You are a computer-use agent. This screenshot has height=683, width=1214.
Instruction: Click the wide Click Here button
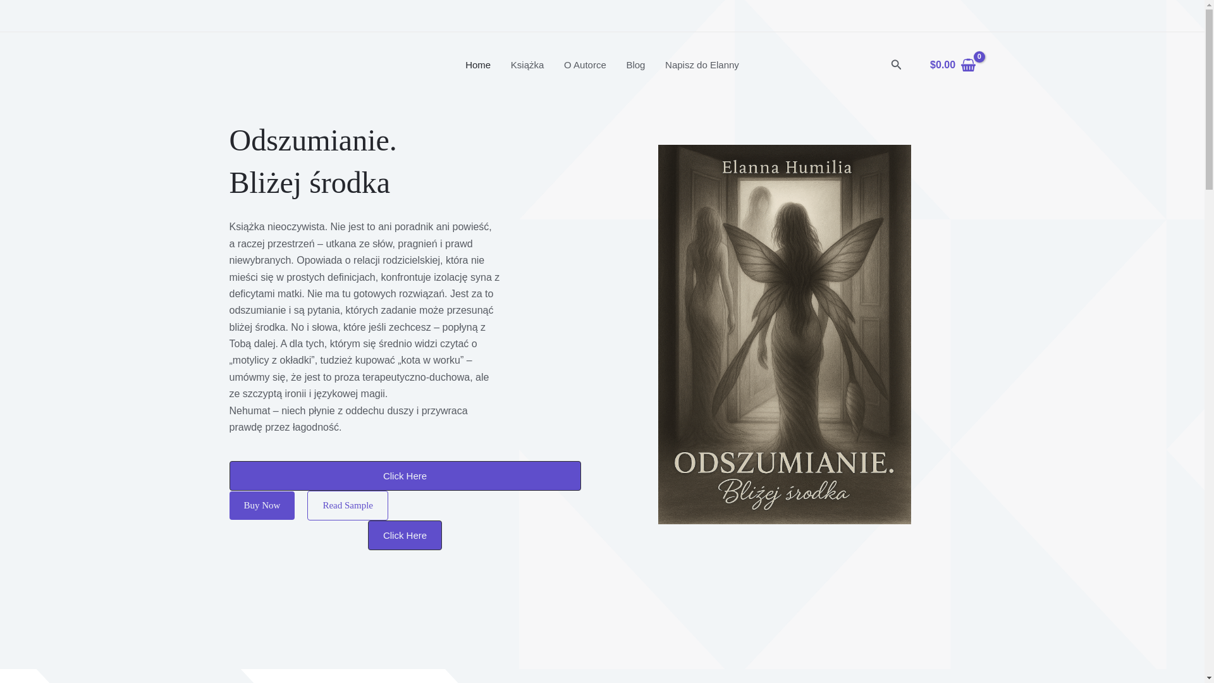pos(405,476)
